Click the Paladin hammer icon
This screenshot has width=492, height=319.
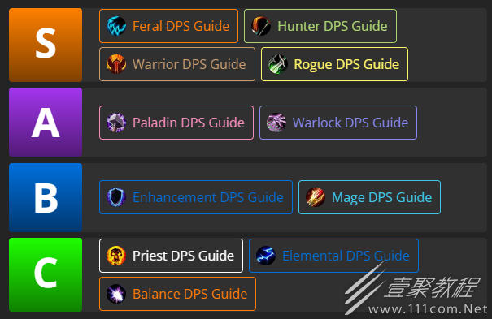(x=116, y=123)
